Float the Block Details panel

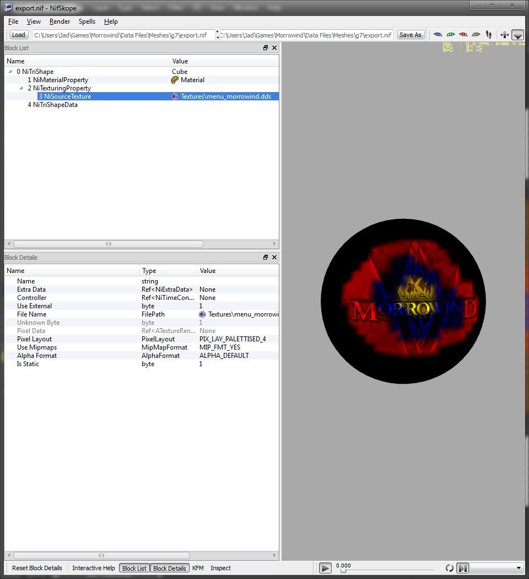(266, 258)
